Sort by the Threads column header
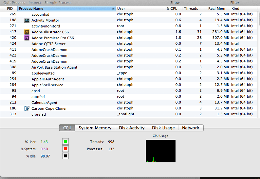260x179 pixels. 193,8
